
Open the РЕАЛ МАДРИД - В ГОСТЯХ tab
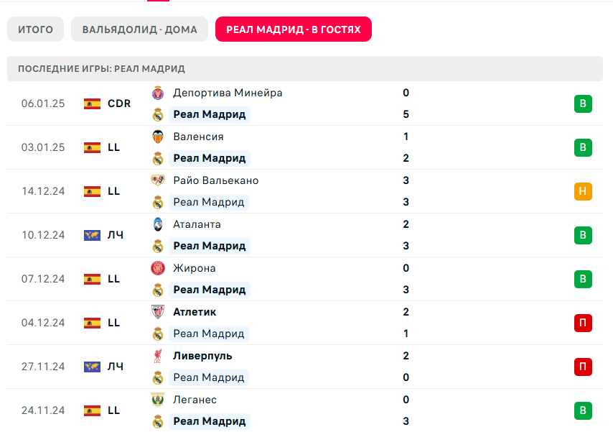tap(293, 29)
